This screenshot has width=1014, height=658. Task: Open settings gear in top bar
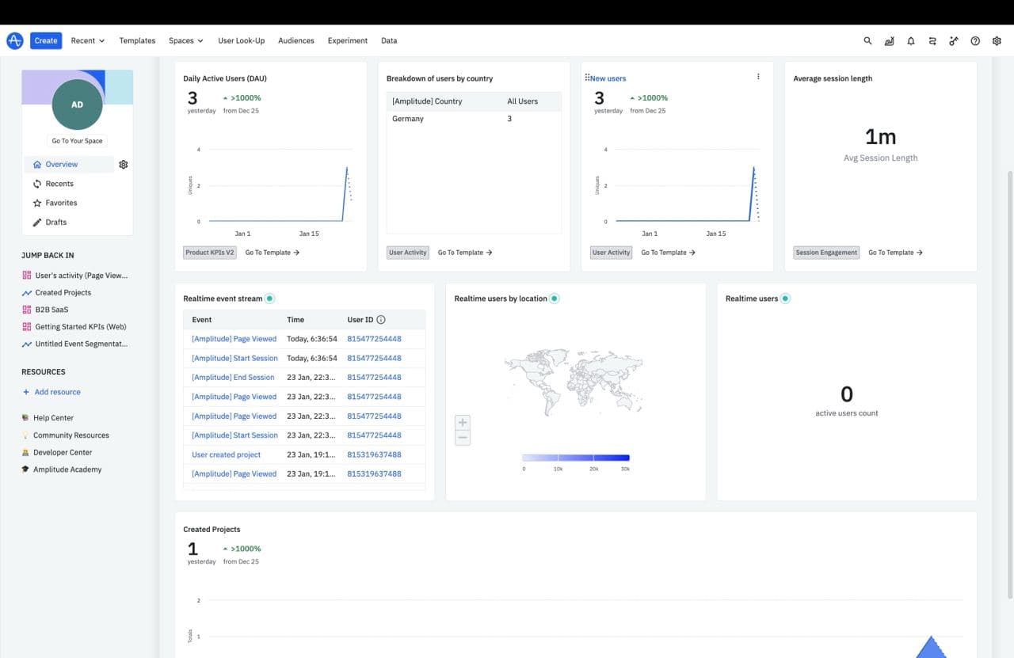coord(997,40)
